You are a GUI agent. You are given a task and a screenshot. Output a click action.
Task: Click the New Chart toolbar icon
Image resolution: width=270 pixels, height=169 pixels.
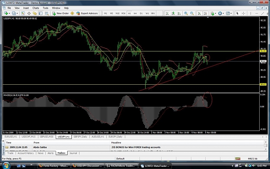[6, 13]
